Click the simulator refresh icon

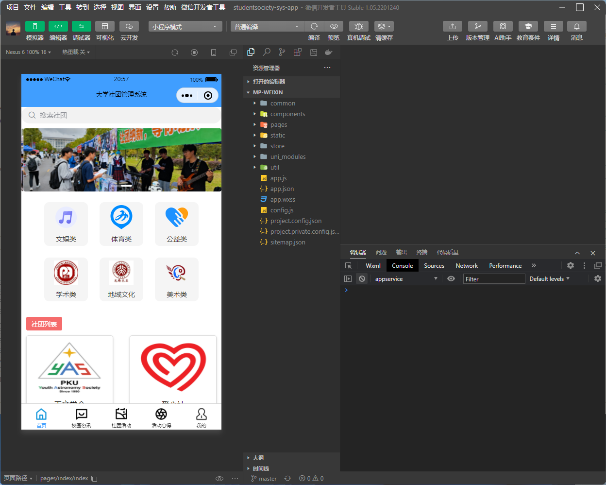click(175, 52)
